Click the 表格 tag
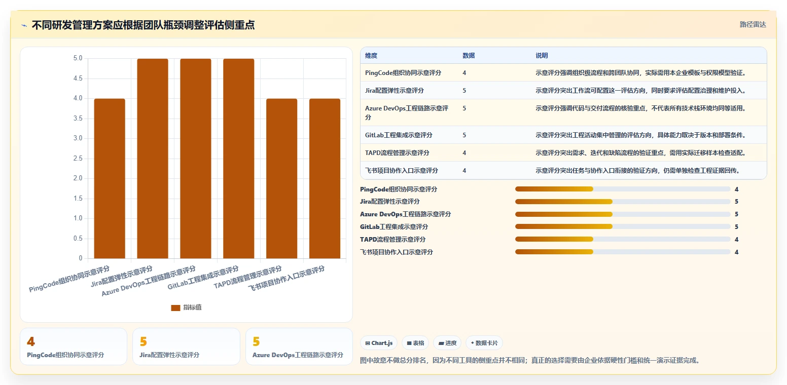 pos(415,343)
